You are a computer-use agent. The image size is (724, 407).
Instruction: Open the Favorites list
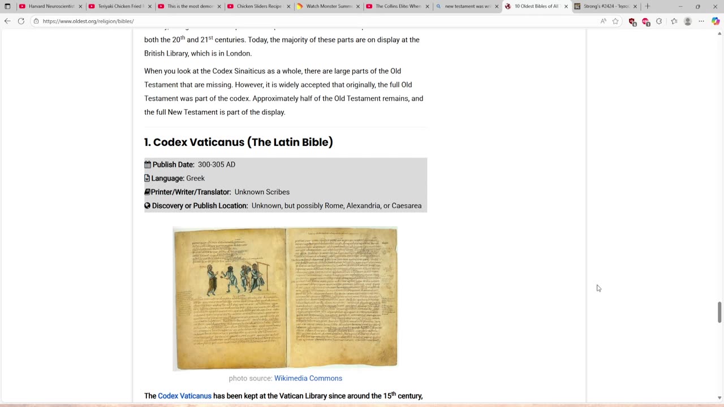click(674, 21)
